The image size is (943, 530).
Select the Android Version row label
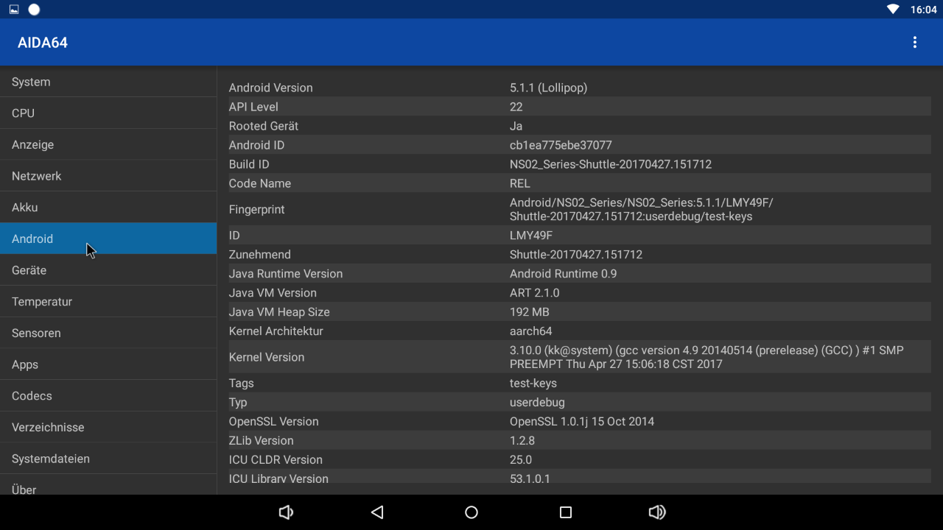tap(270, 88)
